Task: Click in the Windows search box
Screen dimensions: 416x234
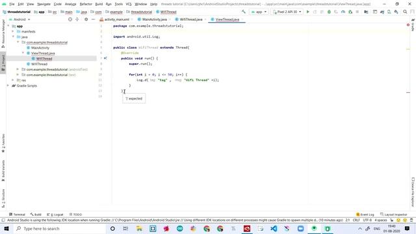Action: [x=60, y=228]
